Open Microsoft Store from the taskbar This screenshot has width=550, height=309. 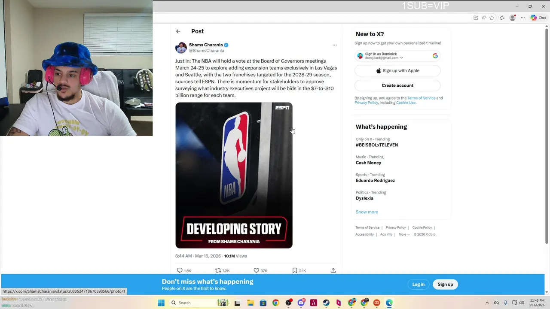pos(263,303)
